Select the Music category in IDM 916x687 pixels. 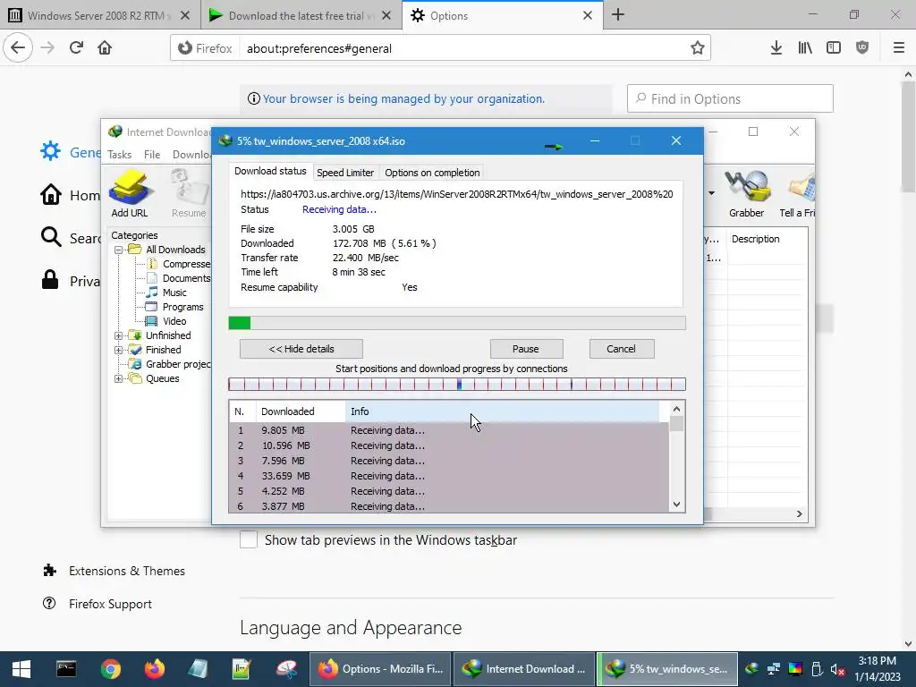pos(174,293)
